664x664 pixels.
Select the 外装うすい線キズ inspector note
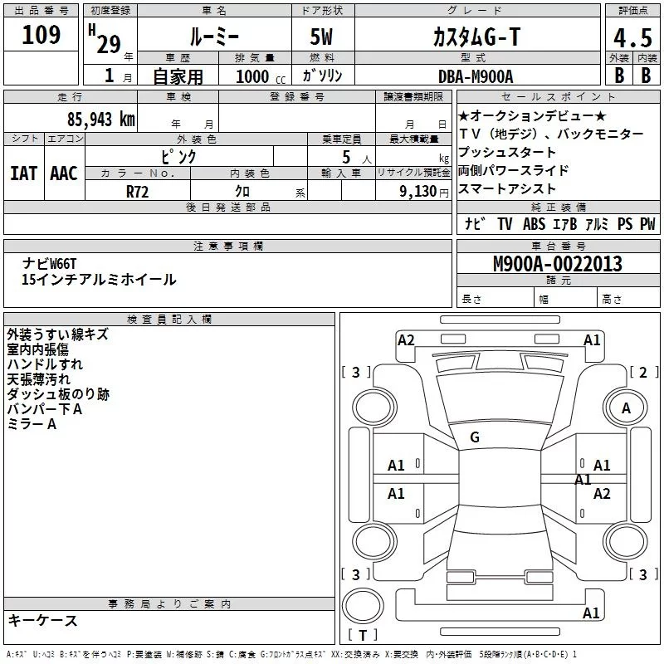click(57, 334)
